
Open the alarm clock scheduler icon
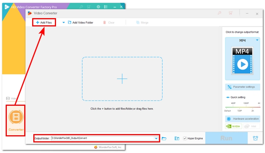coord(256,138)
